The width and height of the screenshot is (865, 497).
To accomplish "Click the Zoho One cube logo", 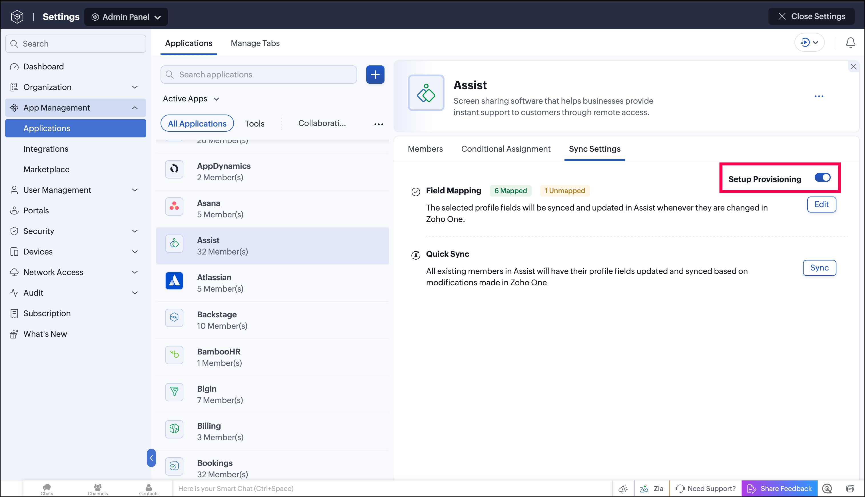I will click(17, 16).
